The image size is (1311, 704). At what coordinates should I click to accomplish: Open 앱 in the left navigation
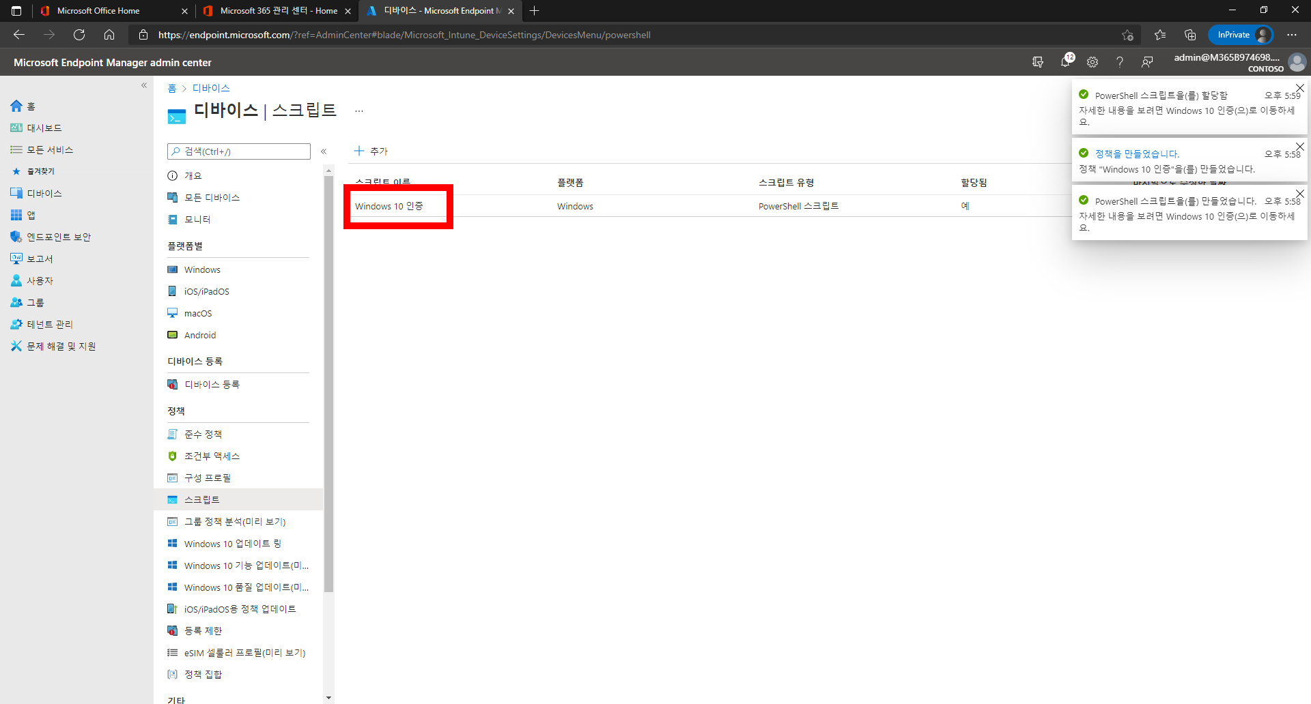(x=23, y=216)
